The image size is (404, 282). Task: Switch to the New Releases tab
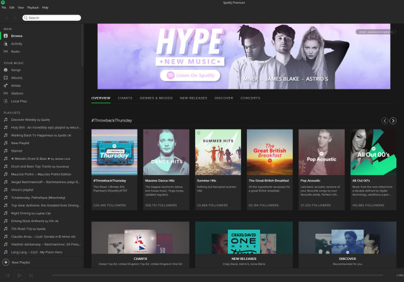click(194, 98)
